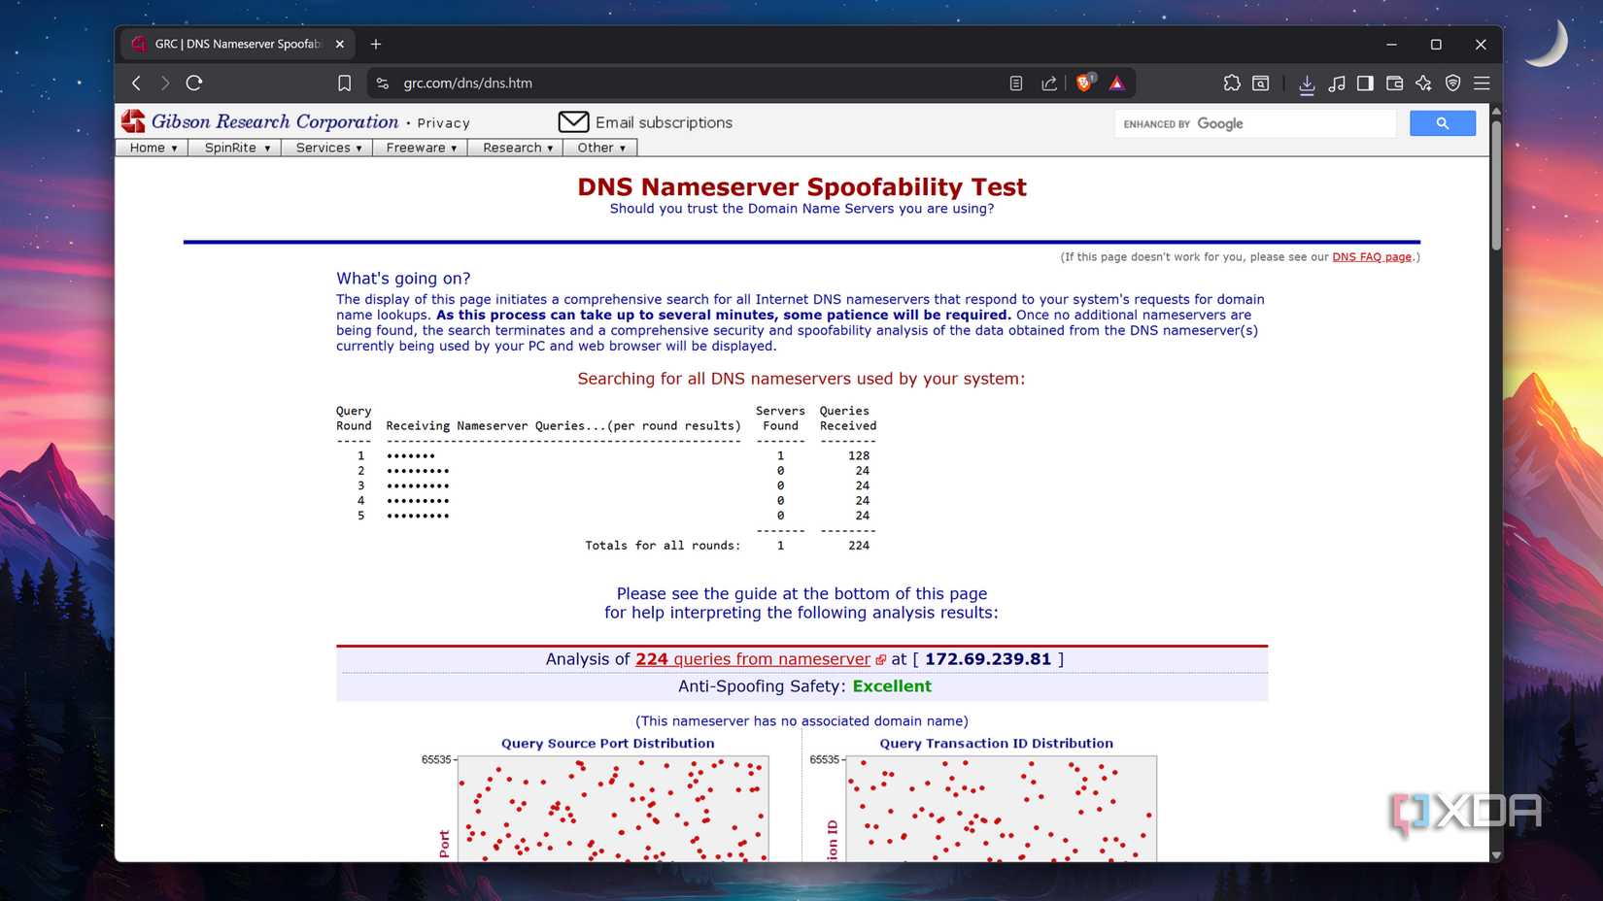Open the Brave VPN shield icon
The width and height of the screenshot is (1603, 901).
[x=1453, y=83]
